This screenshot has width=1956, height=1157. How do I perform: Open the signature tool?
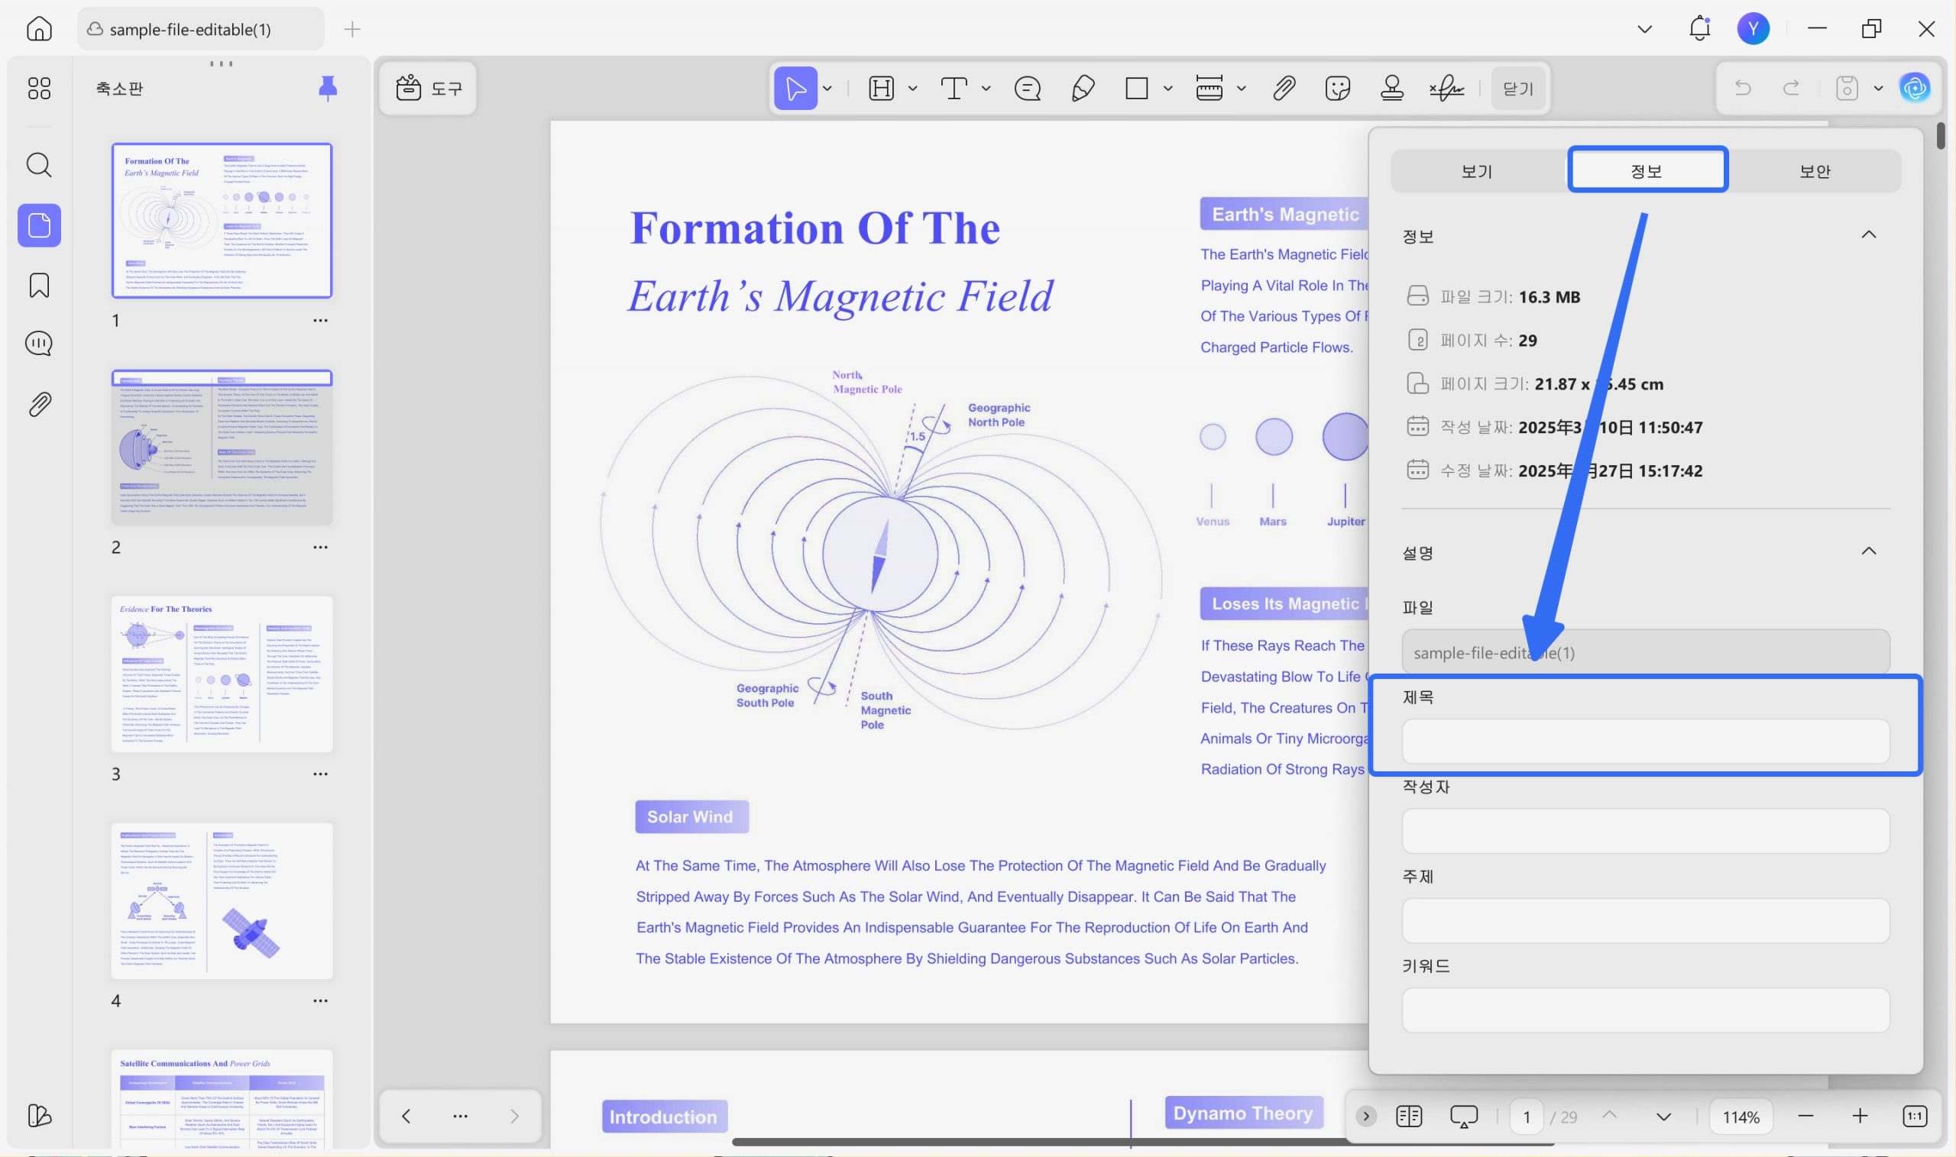tap(1446, 88)
